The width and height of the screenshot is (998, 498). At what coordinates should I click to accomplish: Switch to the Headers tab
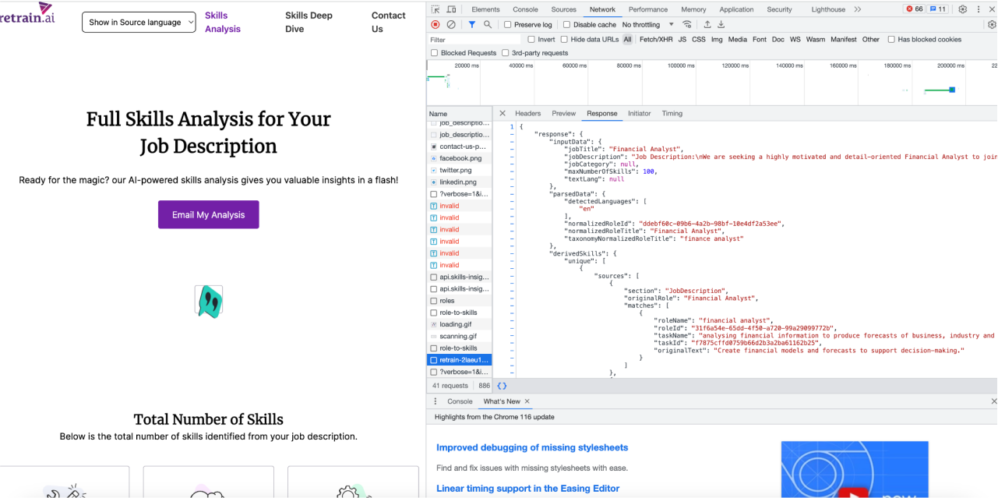(x=527, y=114)
